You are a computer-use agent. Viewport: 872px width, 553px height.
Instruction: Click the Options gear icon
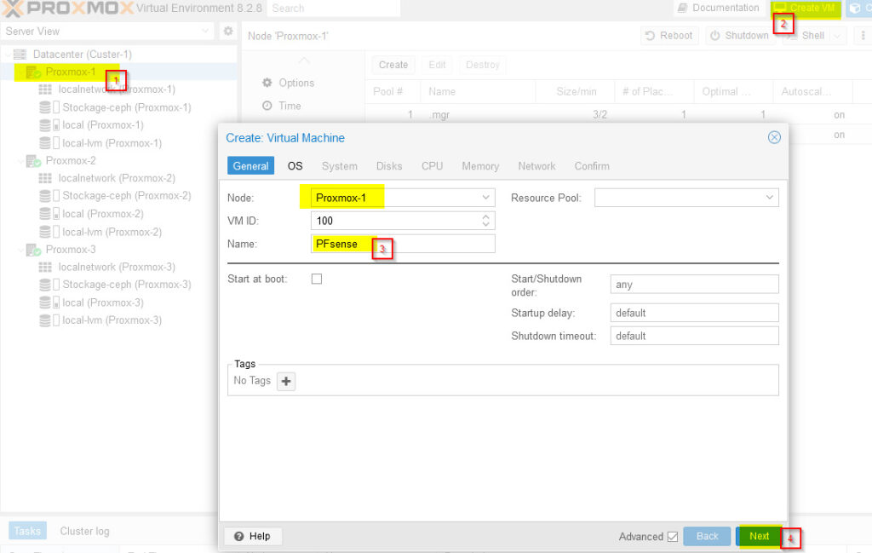tap(267, 83)
